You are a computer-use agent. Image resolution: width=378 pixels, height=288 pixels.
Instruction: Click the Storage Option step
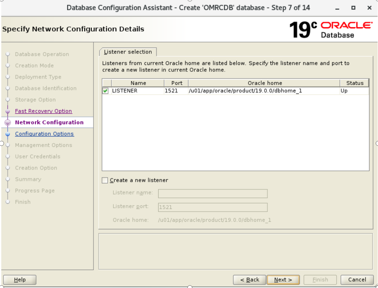[x=35, y=100]
